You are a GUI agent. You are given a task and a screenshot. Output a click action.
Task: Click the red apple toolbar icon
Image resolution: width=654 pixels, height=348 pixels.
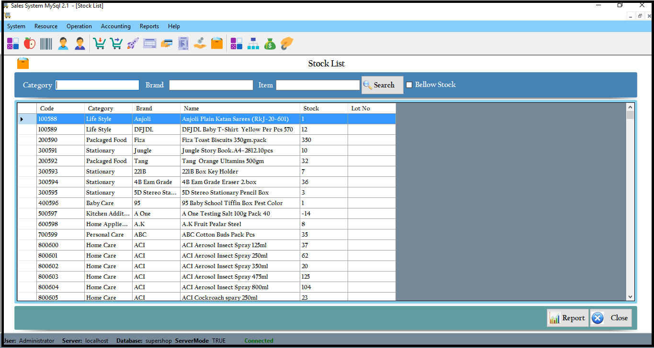tap(30, 43)
